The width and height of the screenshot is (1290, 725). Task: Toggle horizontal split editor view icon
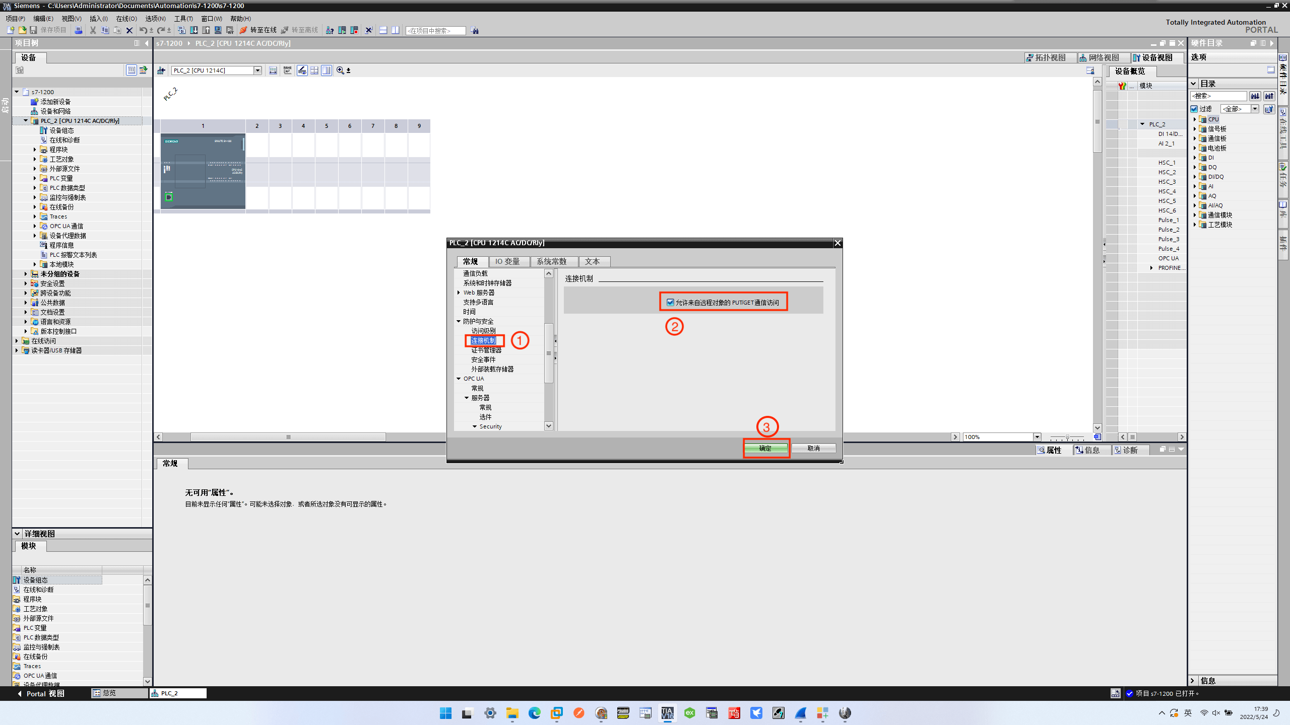(x=383, y=30)
